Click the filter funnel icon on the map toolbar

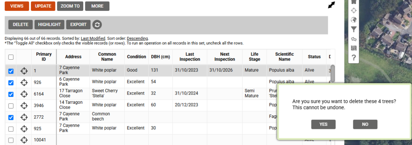[x=354, y=29]
